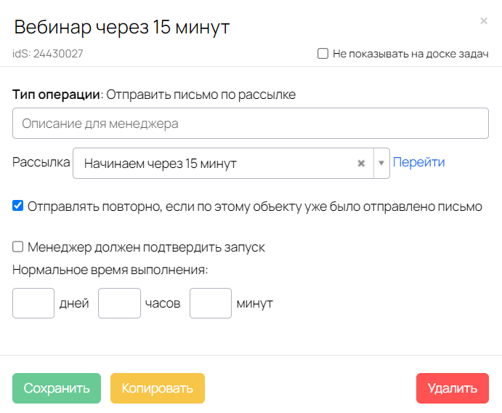
Task: Tick 'Менеджер должен подтвердить запуск' checkbox
Action: (18, 247)
